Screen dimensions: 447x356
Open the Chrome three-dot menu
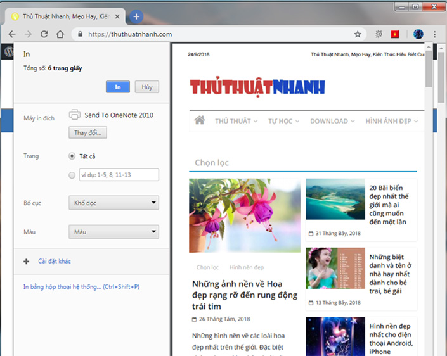(x=434, y=34)
